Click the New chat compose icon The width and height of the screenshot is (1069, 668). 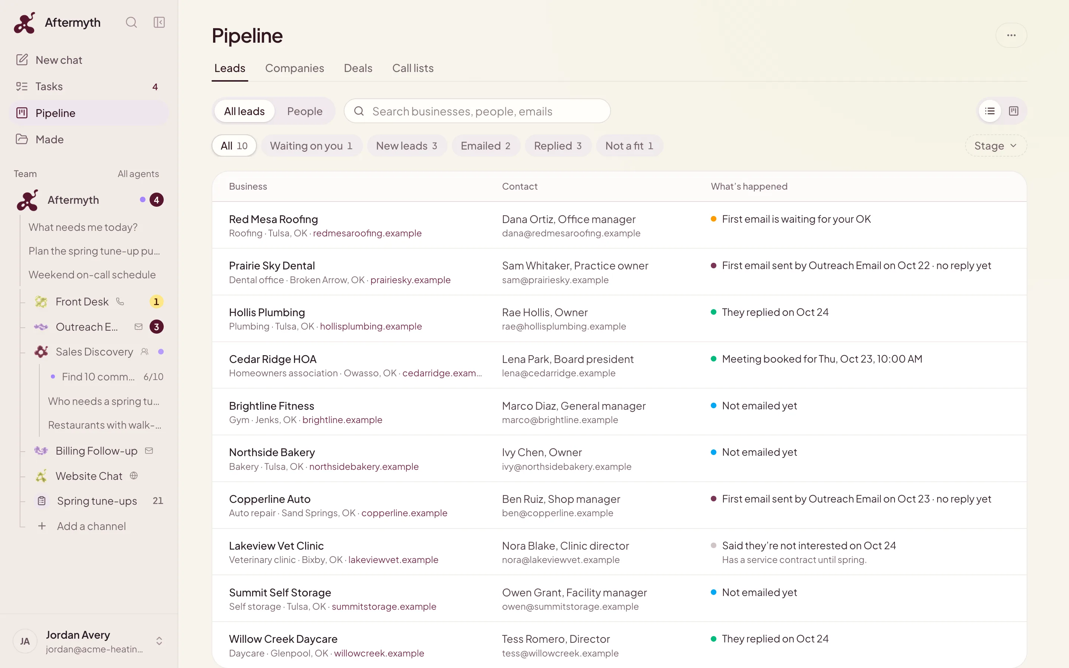click(x=22, y=60)
